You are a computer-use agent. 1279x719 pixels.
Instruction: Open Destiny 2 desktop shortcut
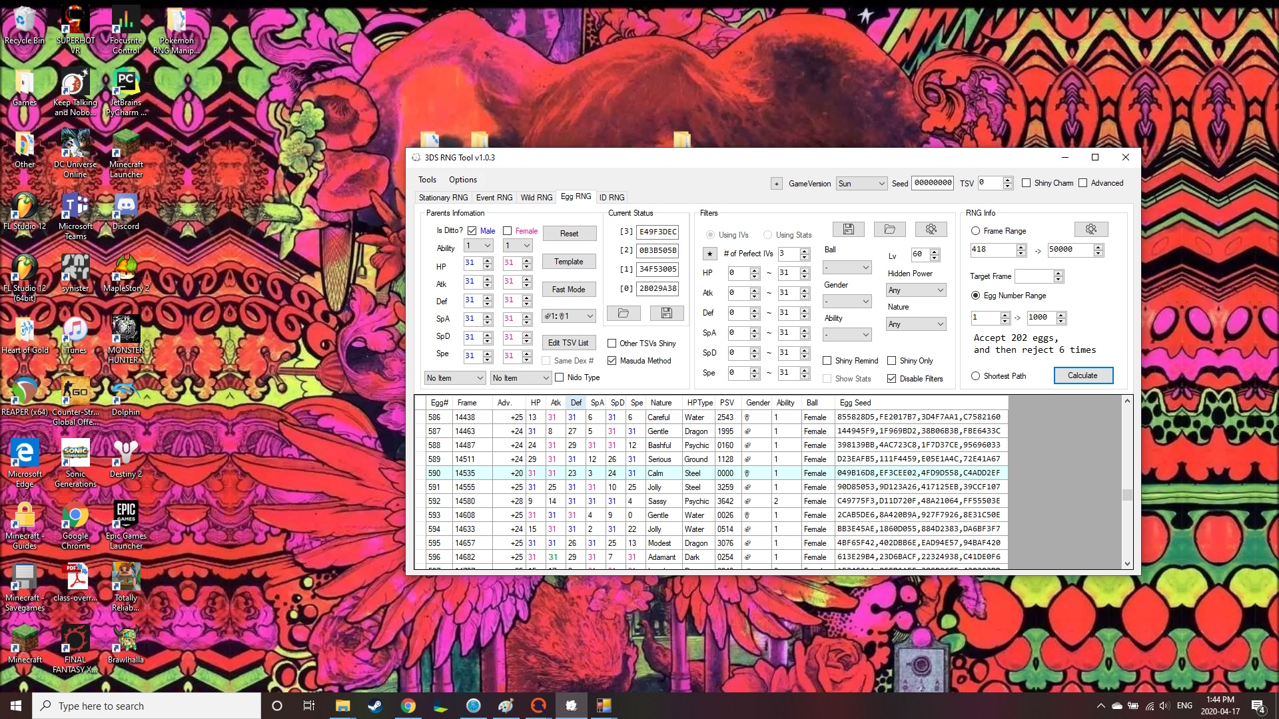tap(126, 459)
